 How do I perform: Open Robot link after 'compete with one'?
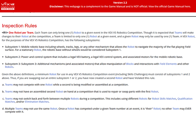[49, 85]
